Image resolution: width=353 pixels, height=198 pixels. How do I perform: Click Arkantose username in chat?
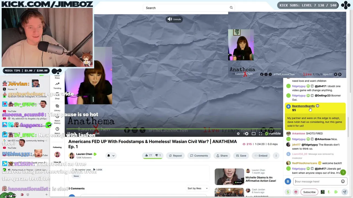(298, 133)
